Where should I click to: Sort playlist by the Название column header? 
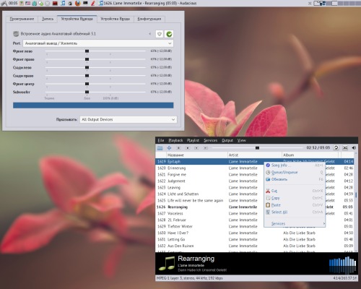197,155
